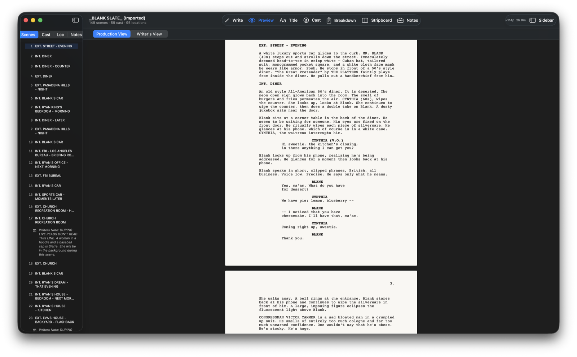Viewport: 577px width, 357px height.
Task: Select scene 11 INT. FBI - LOS ANGELES BUREAU
Action: [52, 153]
